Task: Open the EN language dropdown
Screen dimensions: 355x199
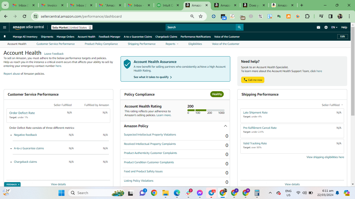Action: point(334,27)
